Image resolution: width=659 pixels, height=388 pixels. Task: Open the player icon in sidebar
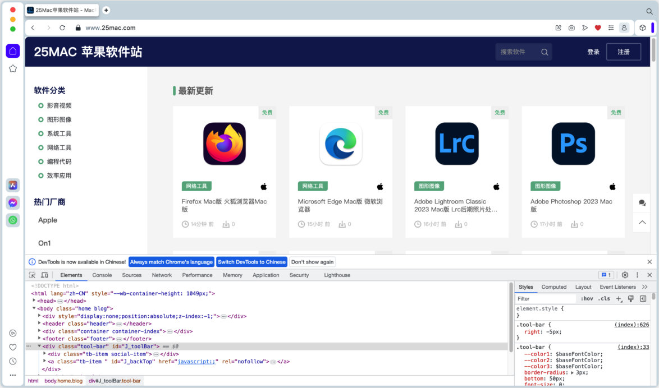tap(12, 333)
